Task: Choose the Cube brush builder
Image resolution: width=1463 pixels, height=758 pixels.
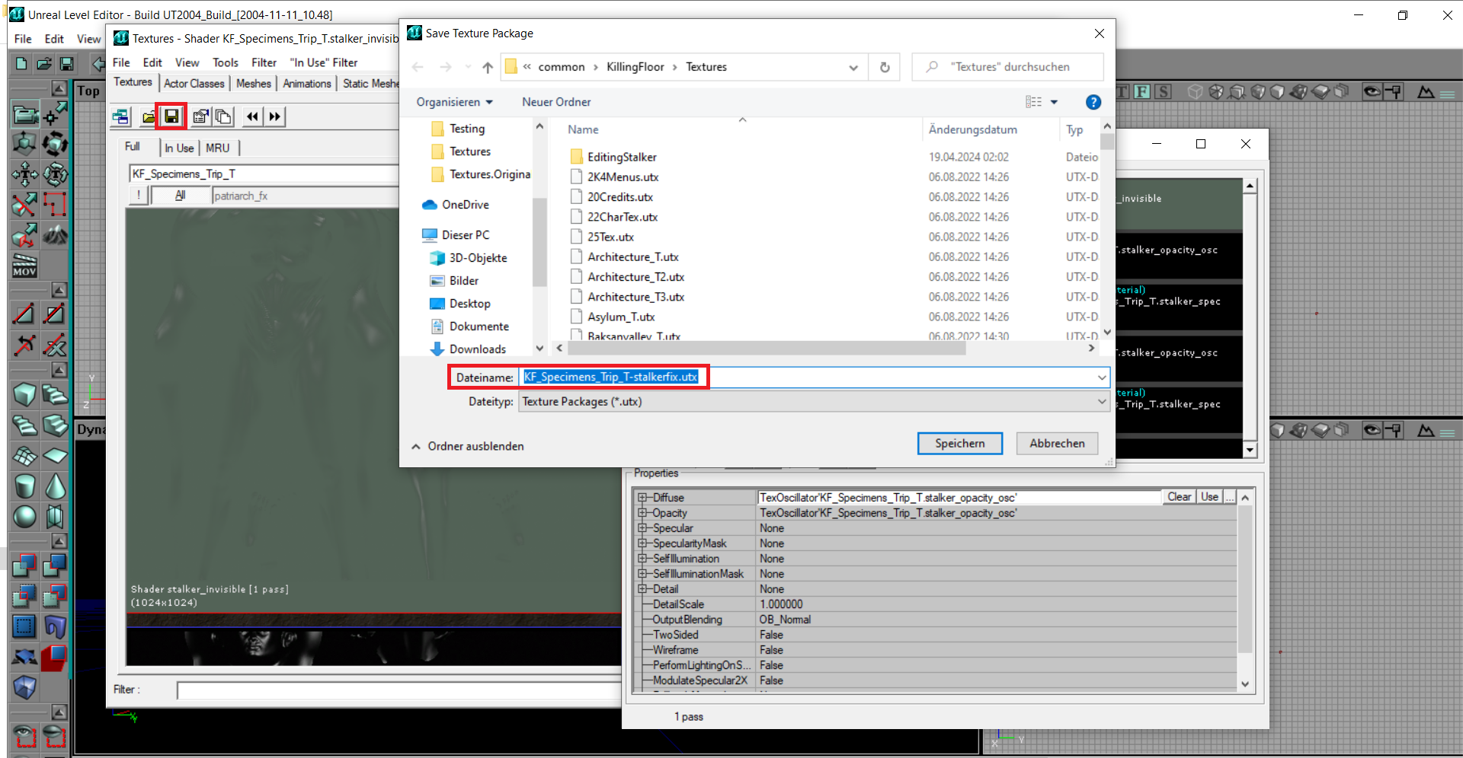Action: 24,394
